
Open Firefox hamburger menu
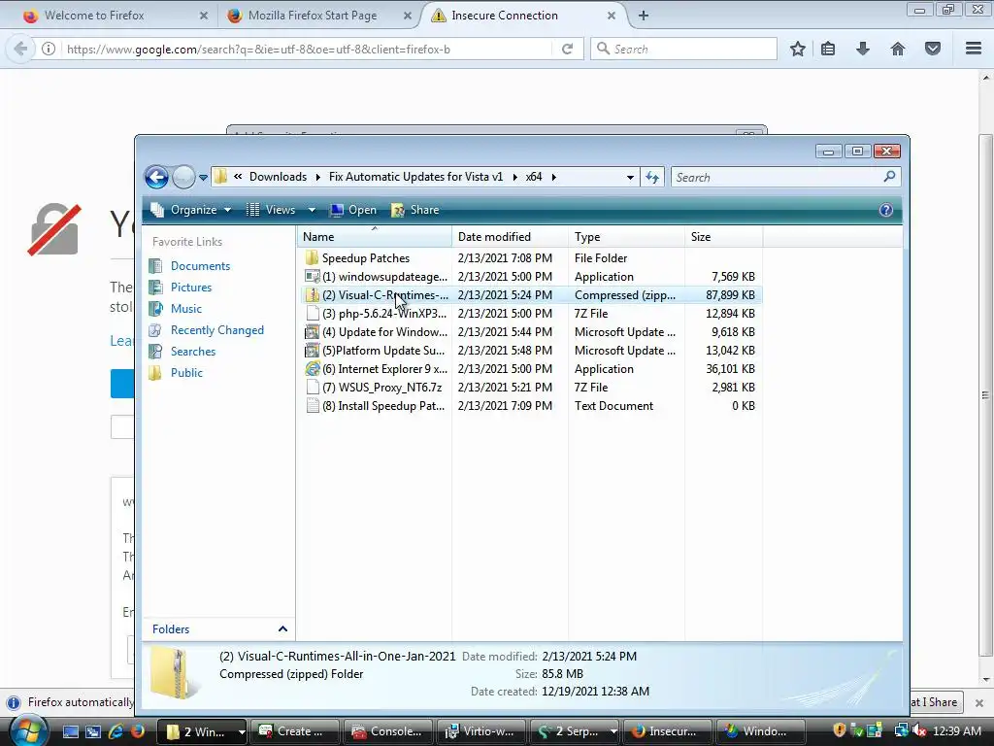974,49
